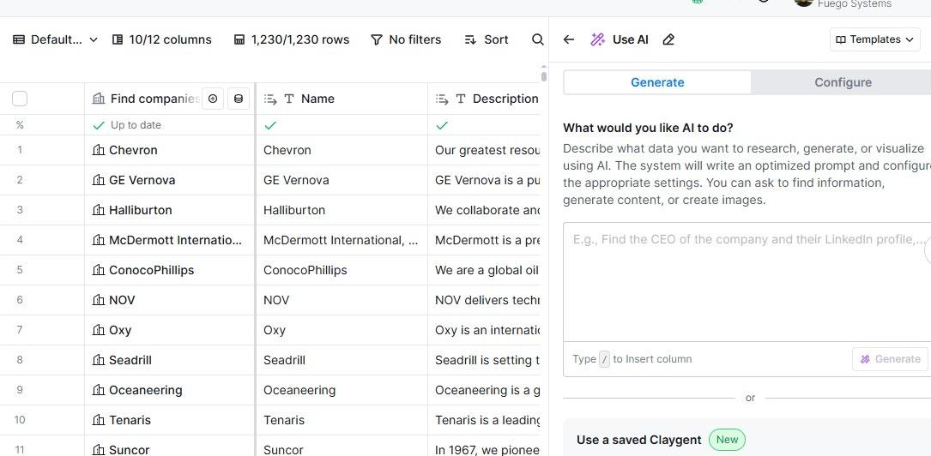Open the Sort option

(x=487, y=39)
